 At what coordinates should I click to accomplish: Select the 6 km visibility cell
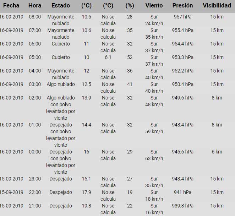217,152
